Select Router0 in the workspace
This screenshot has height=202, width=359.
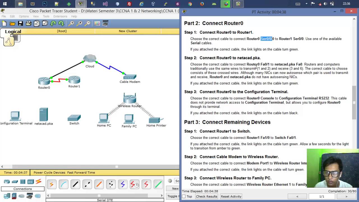[44, 81]
